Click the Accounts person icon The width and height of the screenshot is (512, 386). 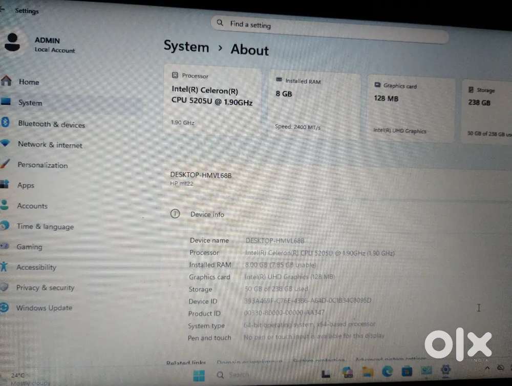pos(4,205)
